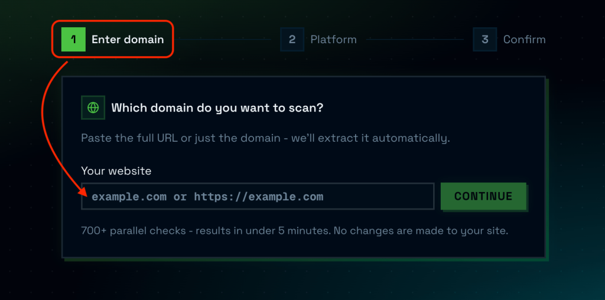This screenshot has height=300, width=605.
Task: Select the step 2 number badge
Action: (x=292, y=40)
